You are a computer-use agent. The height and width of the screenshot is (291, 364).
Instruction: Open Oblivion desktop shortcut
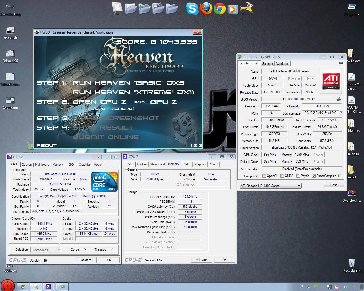11,269
